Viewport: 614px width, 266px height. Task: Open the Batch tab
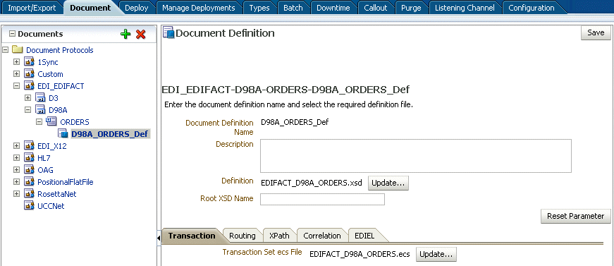(x=293, y=8)
